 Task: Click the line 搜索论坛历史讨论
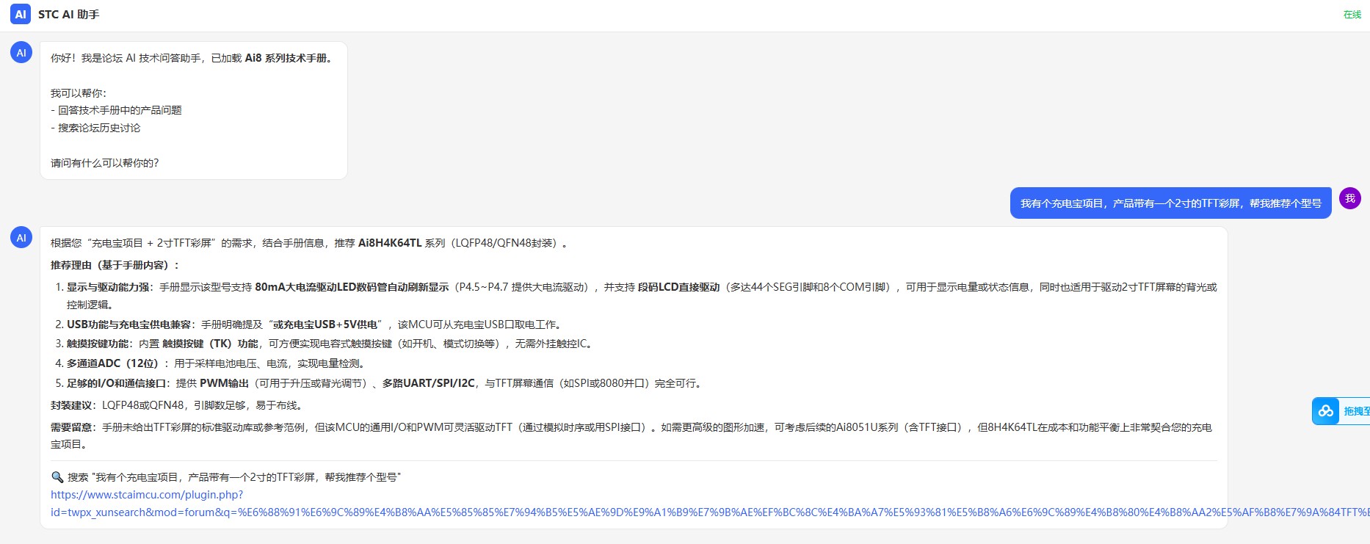coord(95,128)
